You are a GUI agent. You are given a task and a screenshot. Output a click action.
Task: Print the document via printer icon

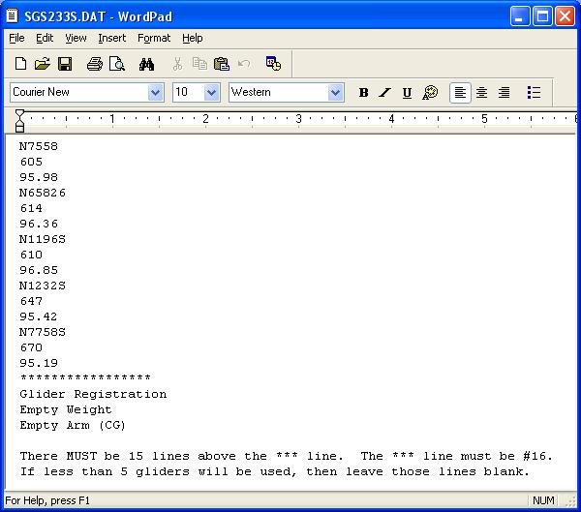click(94, 64)
